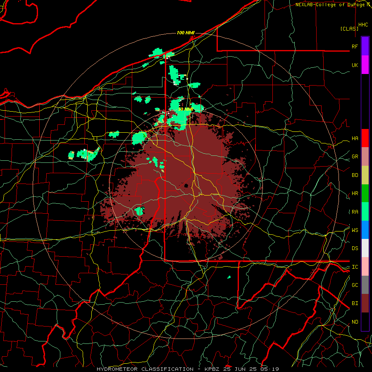
Task: Click the white DS legend color swatch
Action: coord(365,248)
